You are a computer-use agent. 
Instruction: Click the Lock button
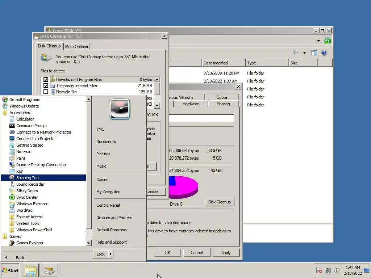click(101, 254)
